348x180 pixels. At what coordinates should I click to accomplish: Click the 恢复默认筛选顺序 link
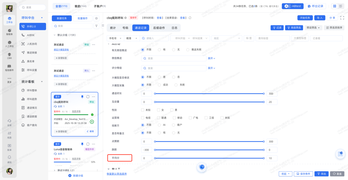pos(117,174)
